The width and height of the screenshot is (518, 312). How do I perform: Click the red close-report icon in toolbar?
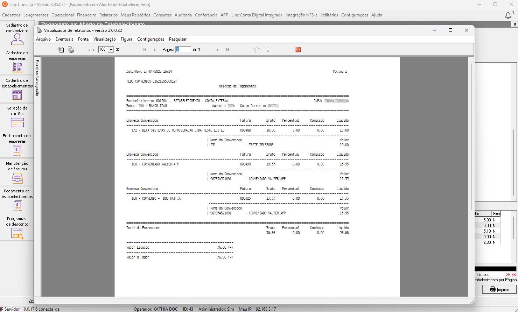click(298, 50)
